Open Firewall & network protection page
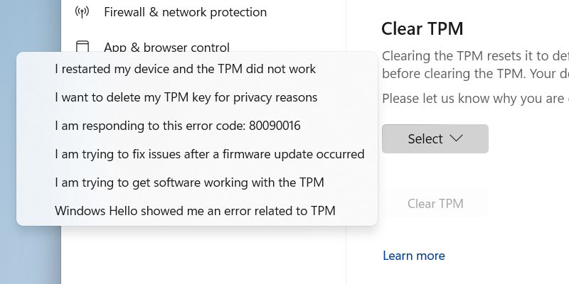 coord(185,12)
